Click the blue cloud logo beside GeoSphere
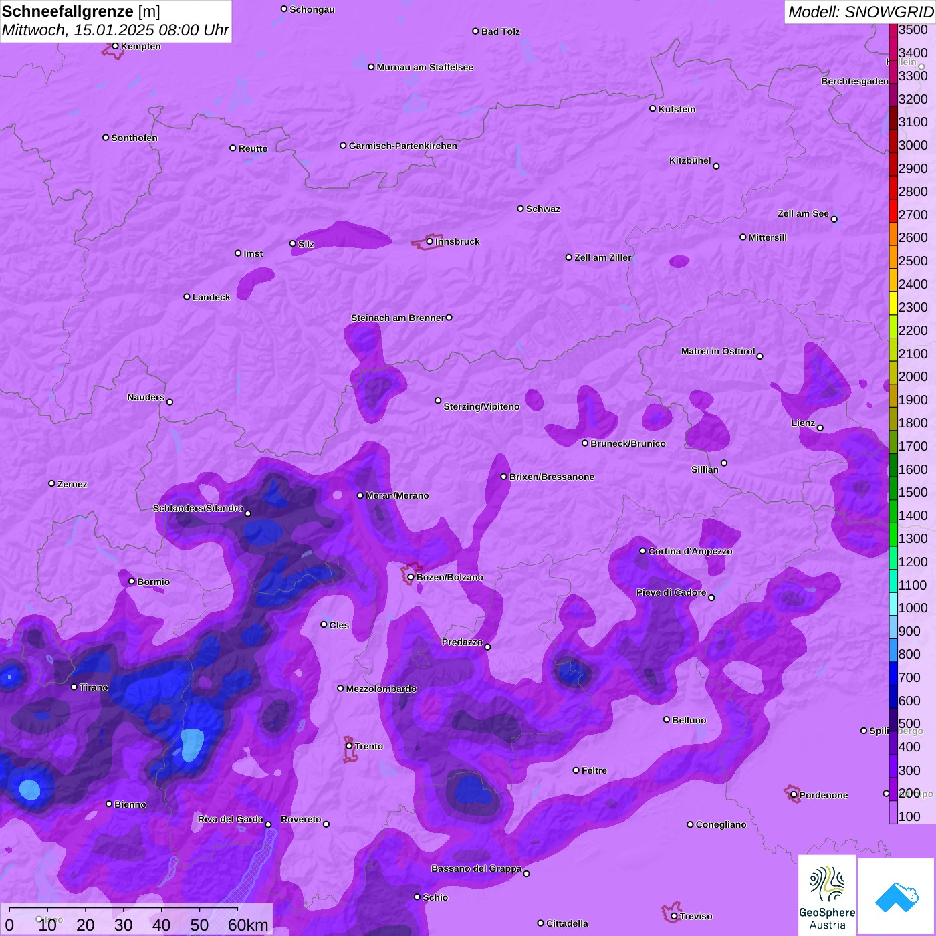 click(896, 897)
